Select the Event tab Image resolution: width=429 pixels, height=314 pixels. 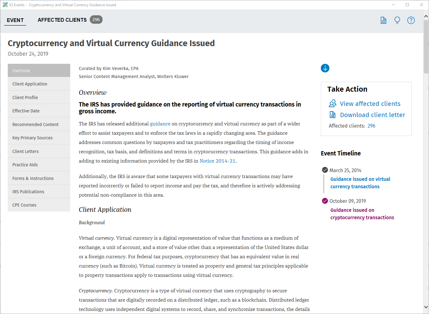coord(15,20)
